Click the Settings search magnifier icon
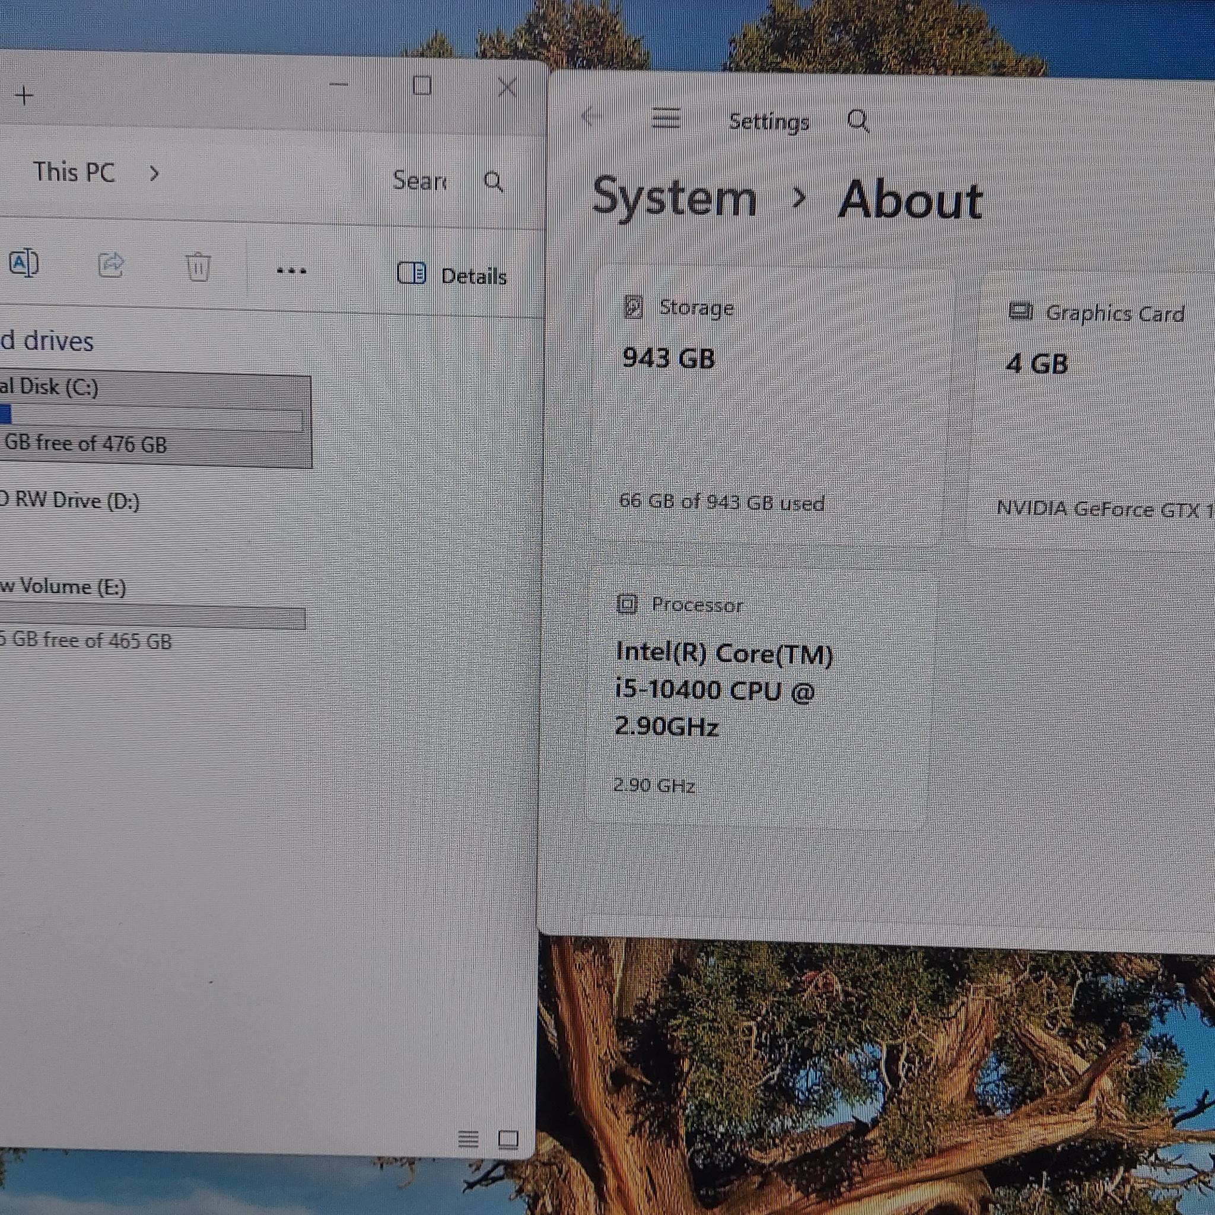This screenshot has width=1215, height=1215. (x=858, y=120)
